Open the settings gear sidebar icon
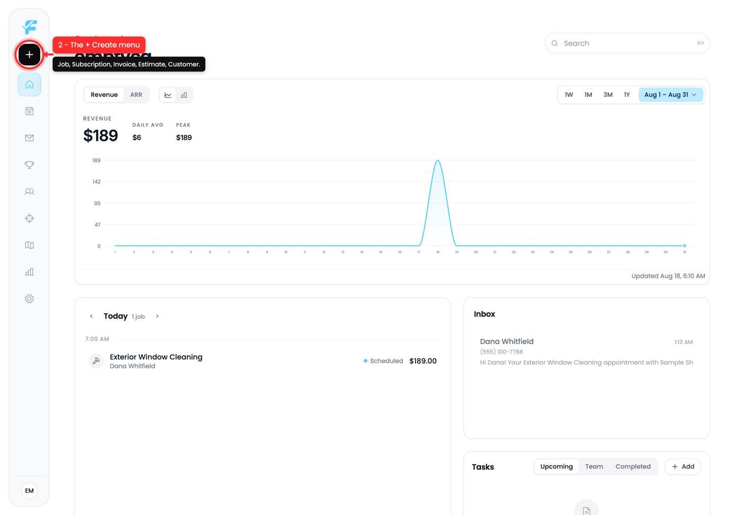 29,299
